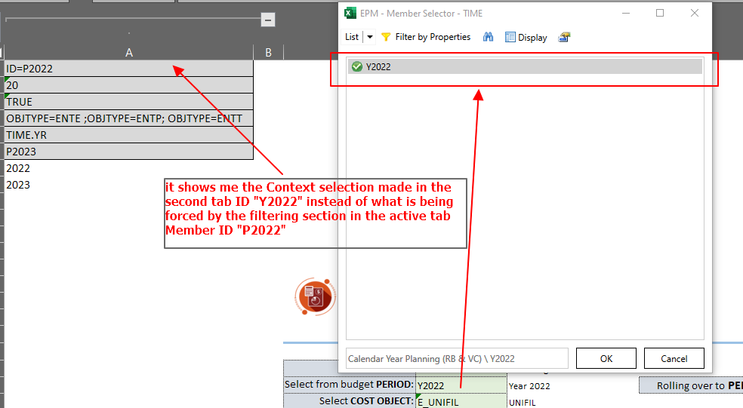Click the E_UNIFIL cost object cell
Viewport: 743px width, 408px height.
click(461, 401)
